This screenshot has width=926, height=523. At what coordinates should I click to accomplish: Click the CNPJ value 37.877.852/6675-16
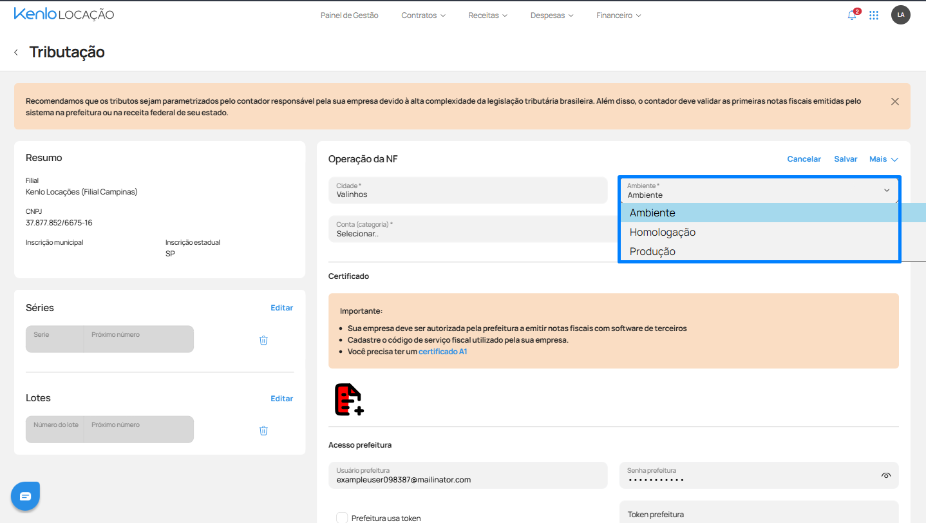coord(59,223)
